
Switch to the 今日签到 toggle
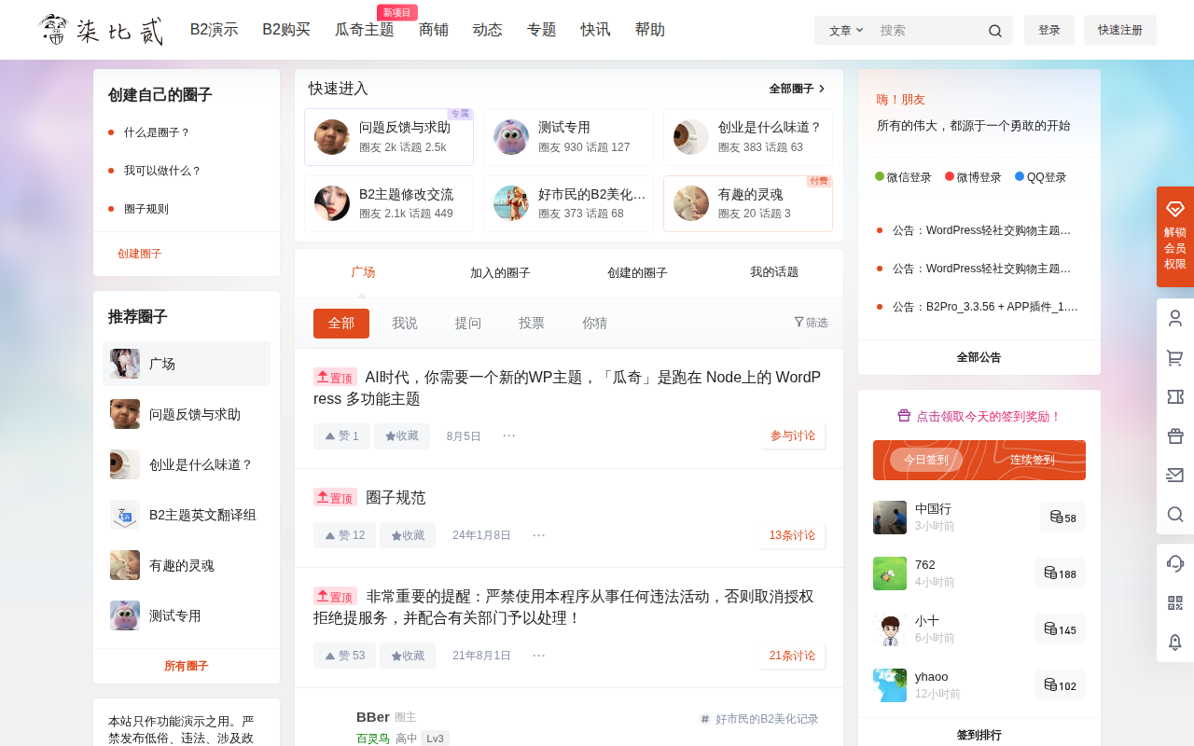click(926, 460)
